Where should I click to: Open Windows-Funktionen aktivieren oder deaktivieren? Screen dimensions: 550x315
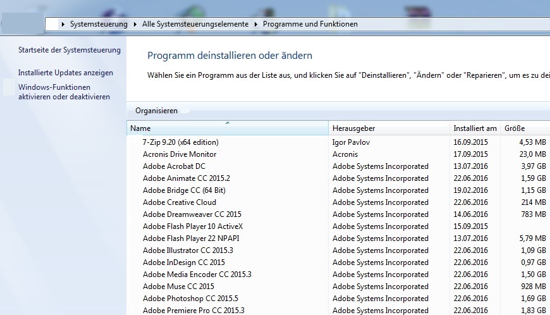[64, 92]
